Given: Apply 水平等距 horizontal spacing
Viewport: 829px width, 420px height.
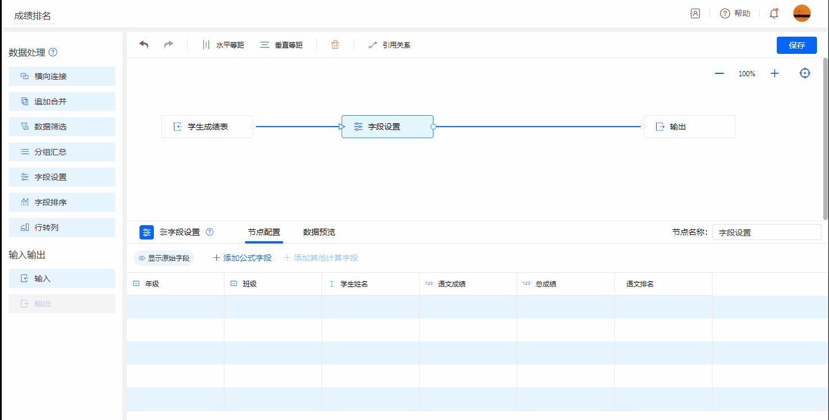Looking at the screenshot, I should (223, 45).
